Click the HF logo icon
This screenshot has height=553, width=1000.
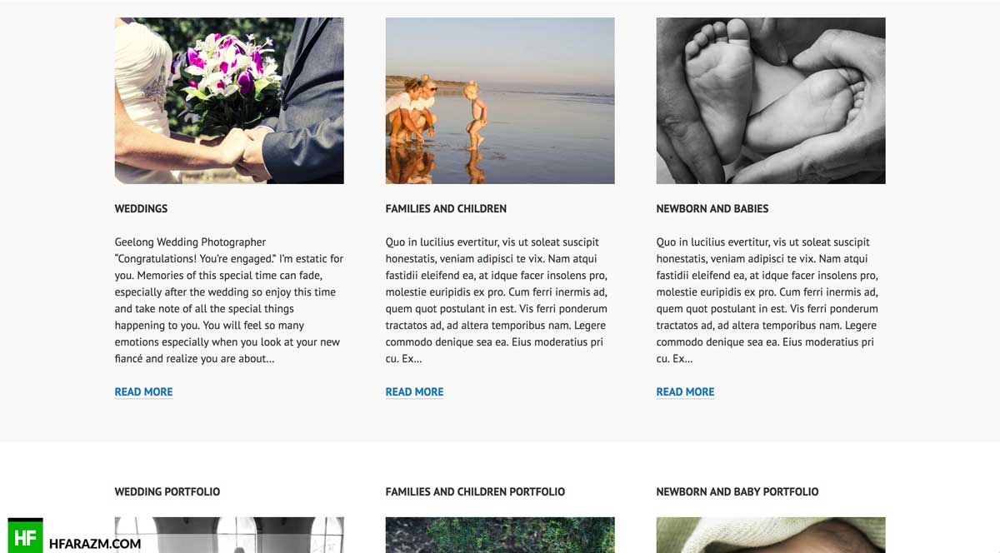pyautogui.click(x=25, y=536)
